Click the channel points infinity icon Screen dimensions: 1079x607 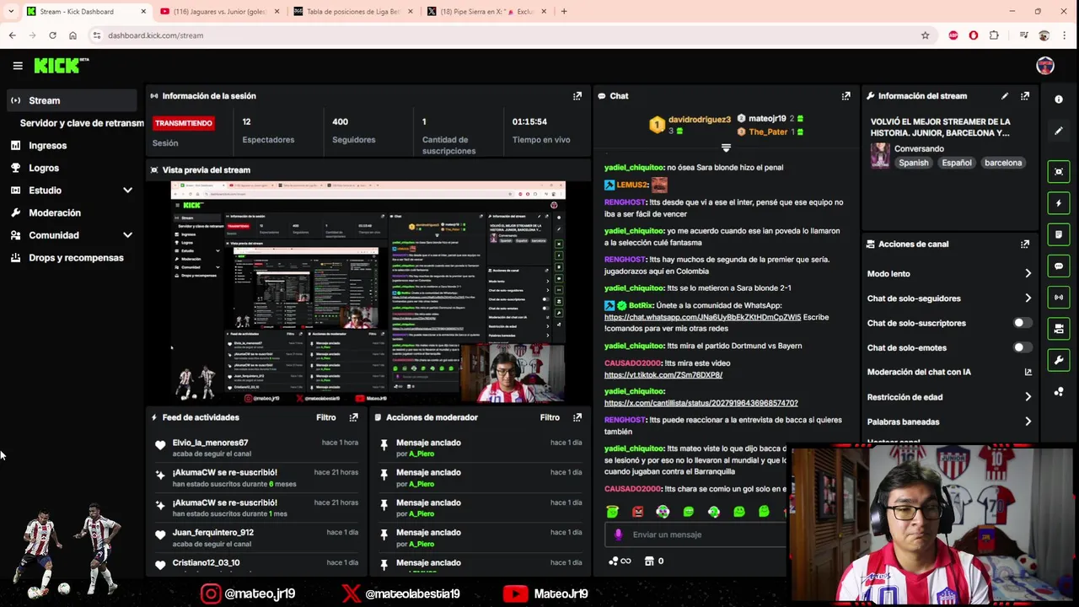click(620, 561)
